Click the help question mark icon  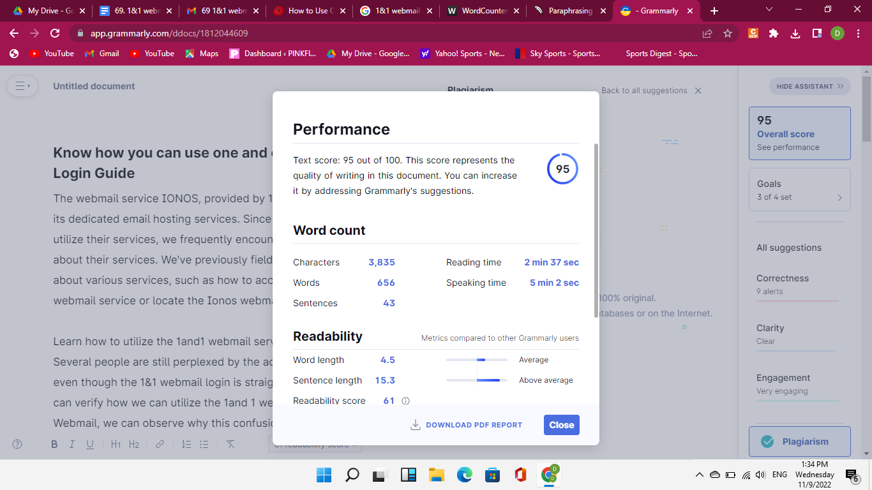pyautogui.click(x=17, y=444)
